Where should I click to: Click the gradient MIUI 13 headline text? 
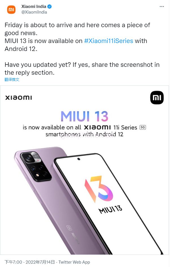pos(85,116)
